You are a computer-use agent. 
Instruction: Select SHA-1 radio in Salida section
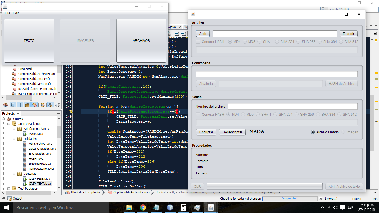[258, 115]
